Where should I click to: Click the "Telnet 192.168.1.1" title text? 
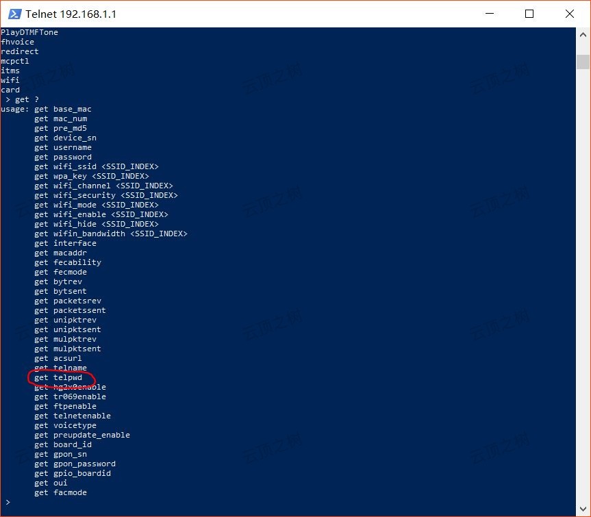71,14
